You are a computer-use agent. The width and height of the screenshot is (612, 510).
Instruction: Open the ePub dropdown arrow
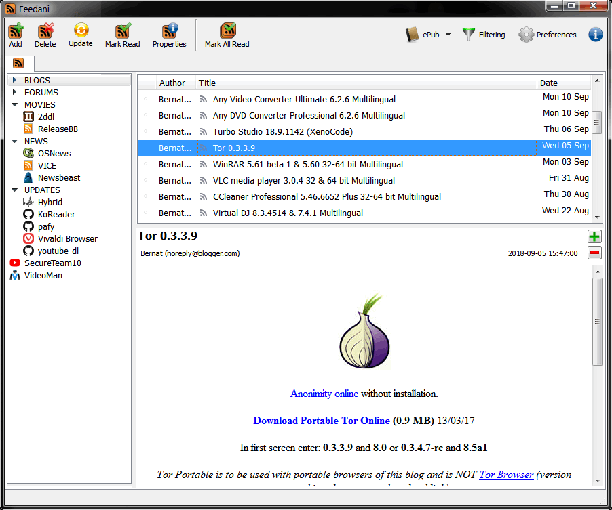tap(448, 35)
